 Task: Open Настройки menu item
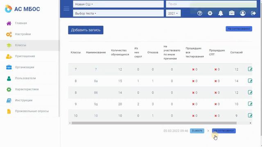23,34
